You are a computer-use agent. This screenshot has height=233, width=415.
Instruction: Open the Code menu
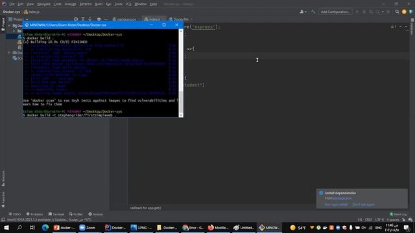(x=58, y=4)
